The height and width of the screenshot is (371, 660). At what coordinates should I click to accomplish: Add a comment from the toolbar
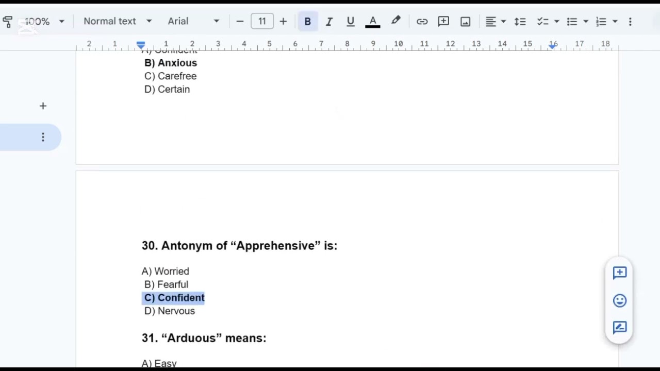pyautogui.click(x=443, y=21)
